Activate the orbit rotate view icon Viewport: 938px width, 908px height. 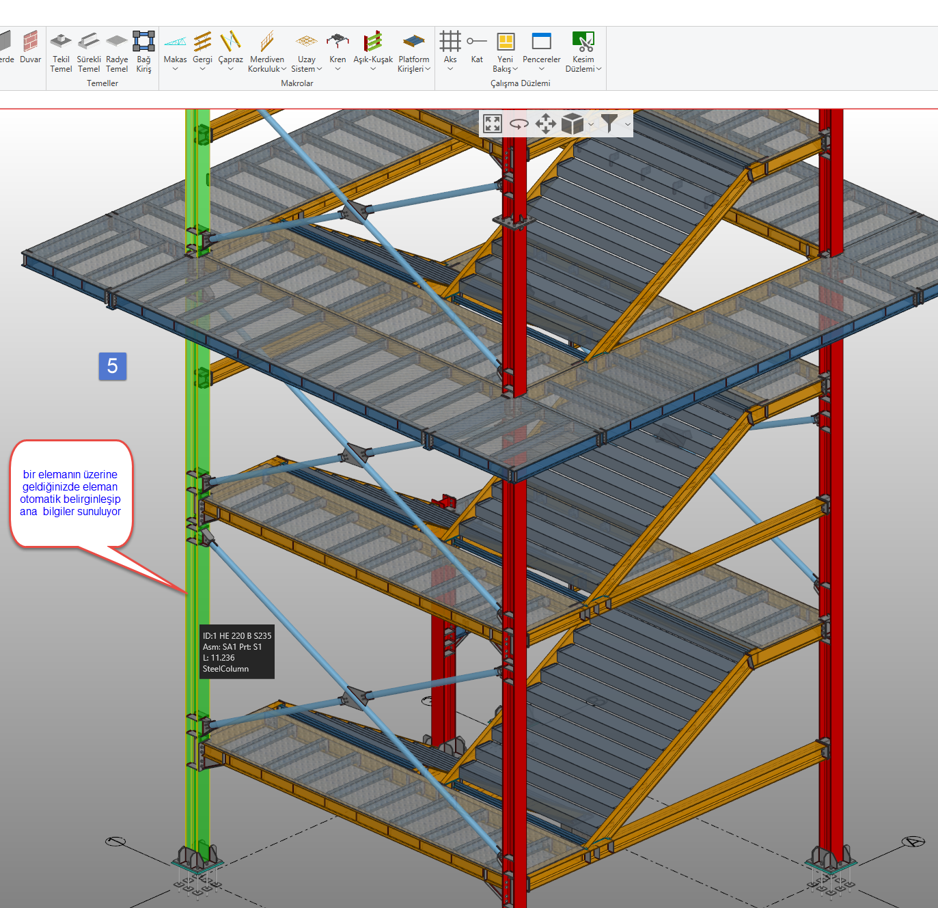519,124
